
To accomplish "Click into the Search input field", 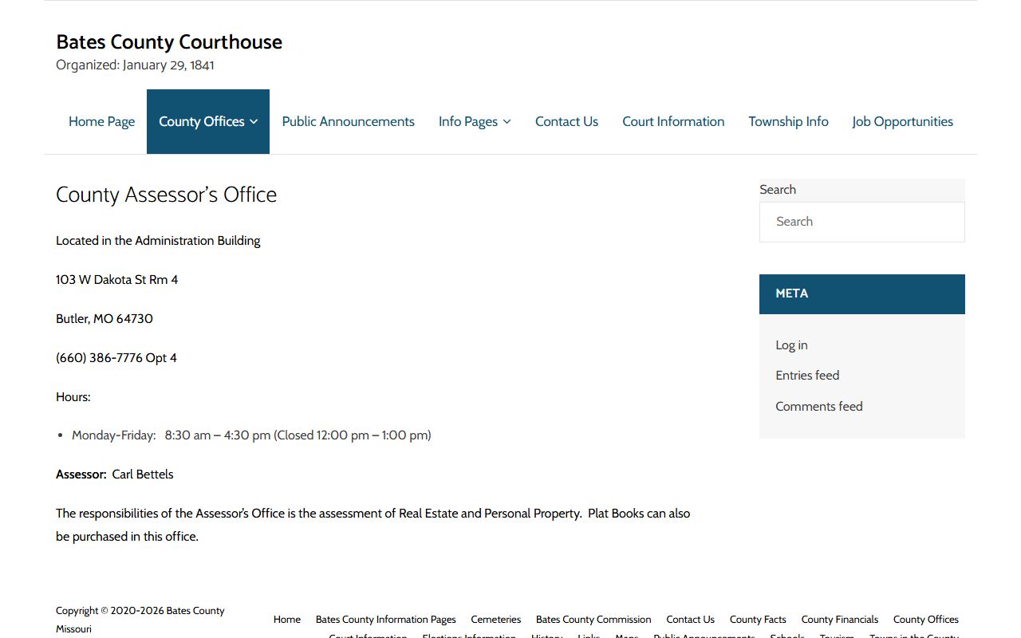I will pos(861,222).
